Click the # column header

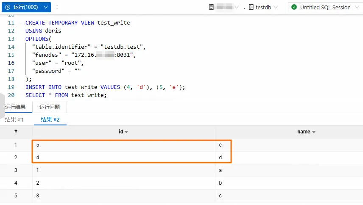16,132
